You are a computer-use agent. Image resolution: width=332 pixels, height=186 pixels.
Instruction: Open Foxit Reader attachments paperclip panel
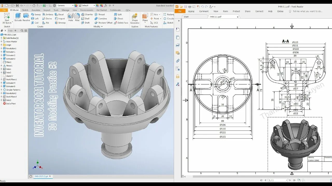178,61
